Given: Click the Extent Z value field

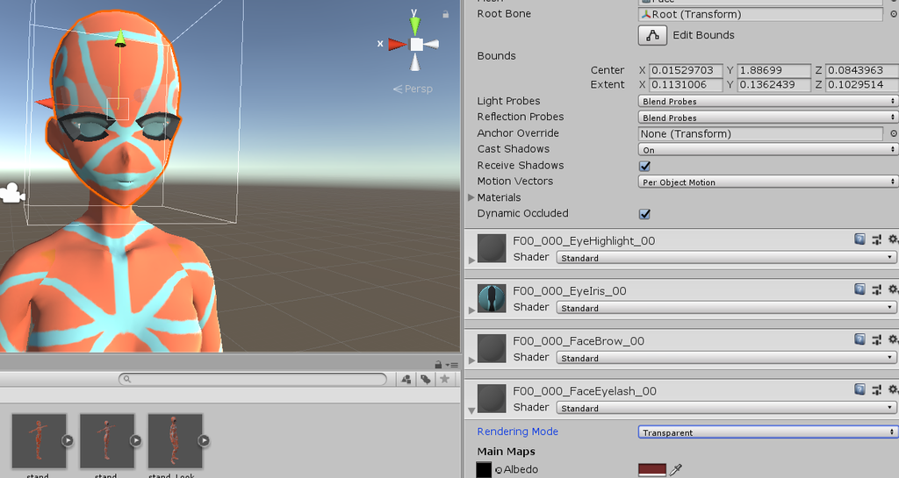Looking at the screenshot, I should point(862,85).
